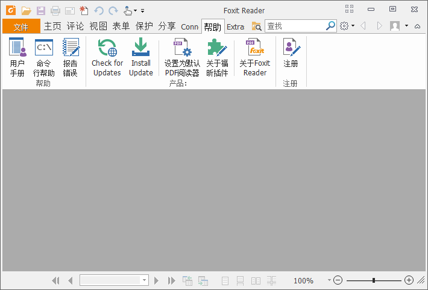Go to next page in status bar
This screenshot has height=290, width=428.
click(x=156, y=280)
